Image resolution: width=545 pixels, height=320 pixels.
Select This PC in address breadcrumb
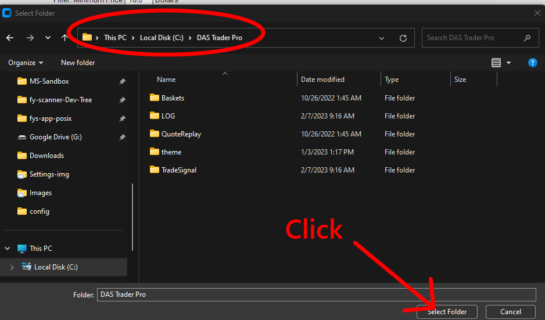click(x=115, y=38)
